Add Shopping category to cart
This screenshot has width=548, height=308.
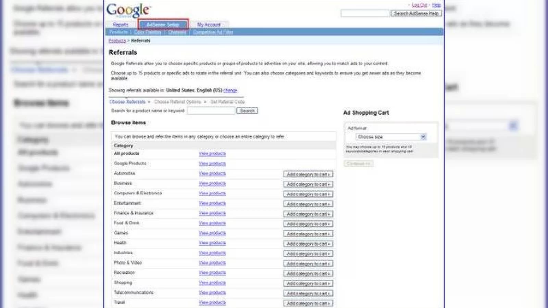pyautogui.click(x=308, y=284)
